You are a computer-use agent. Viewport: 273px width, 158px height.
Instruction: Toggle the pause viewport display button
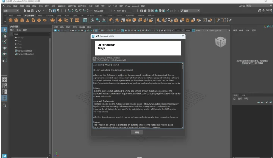tap(171, 10)
